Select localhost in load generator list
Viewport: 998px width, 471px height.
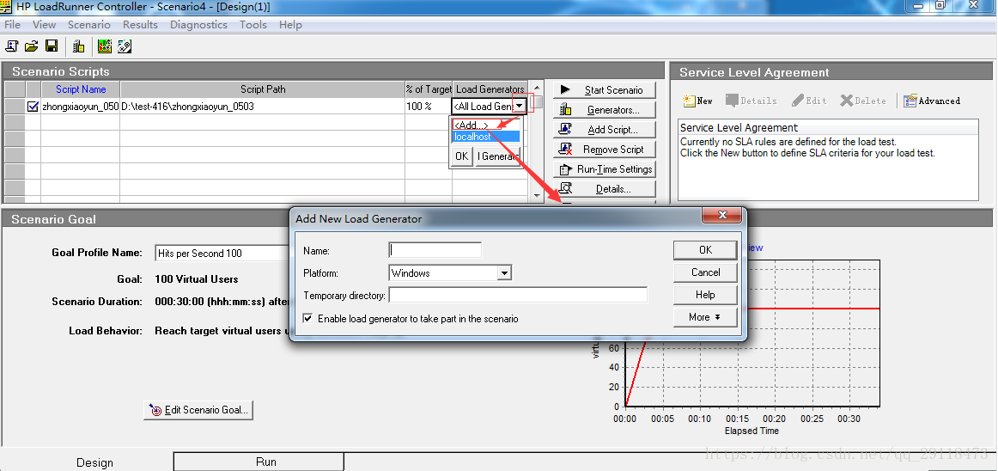[x=485, y=137]
